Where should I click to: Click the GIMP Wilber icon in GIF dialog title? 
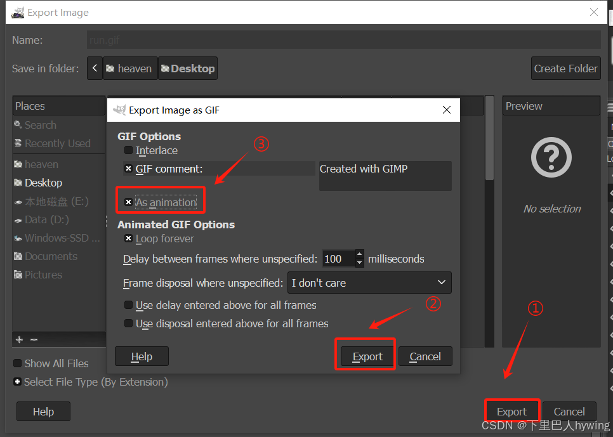(x=119, y=110)
